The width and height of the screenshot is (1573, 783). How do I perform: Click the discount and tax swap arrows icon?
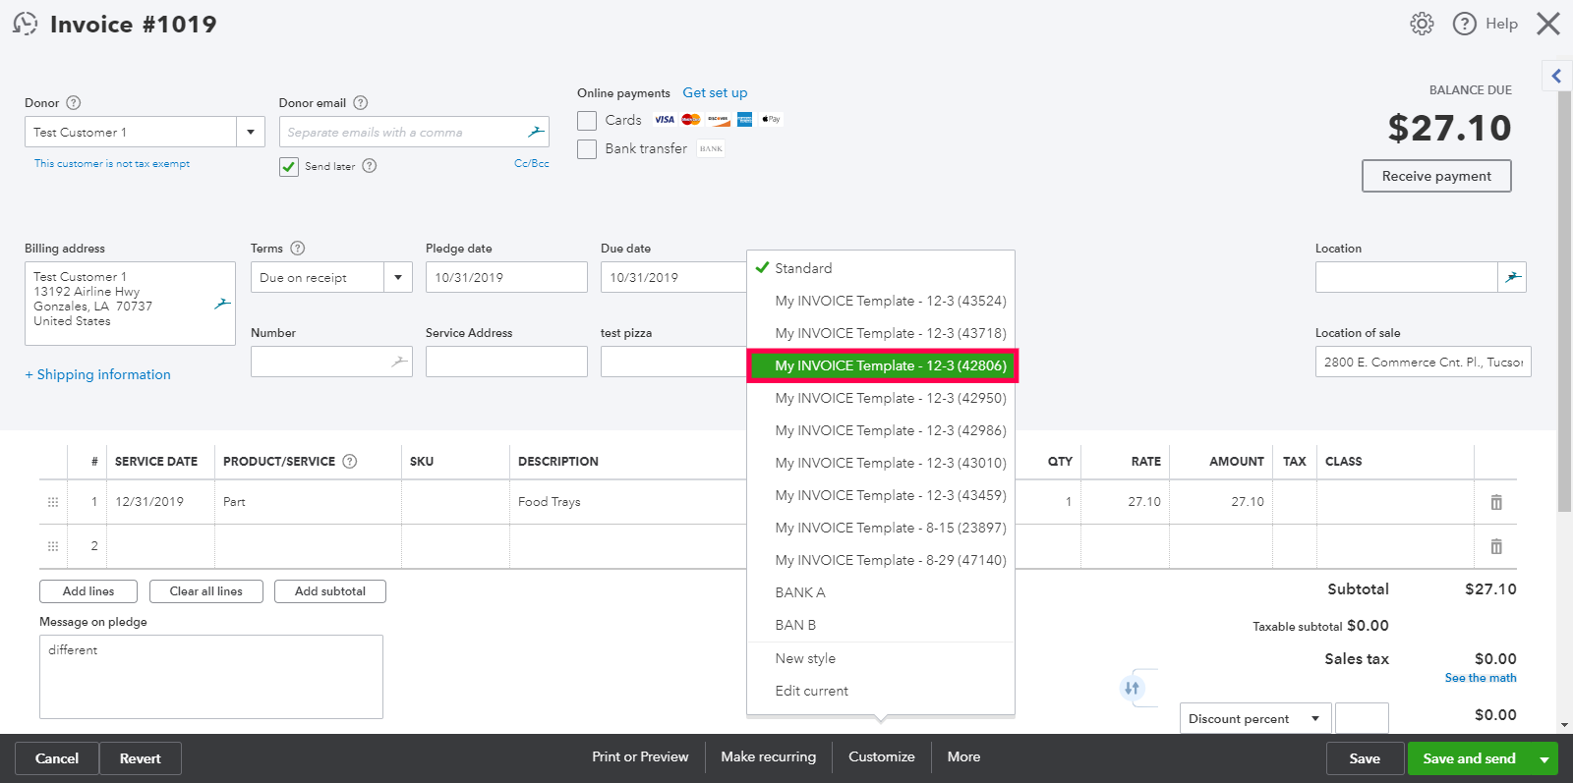[x=1132, y=688]
